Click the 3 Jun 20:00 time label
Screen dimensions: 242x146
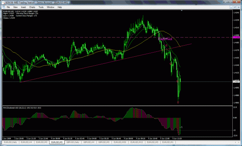coord(19,138)
